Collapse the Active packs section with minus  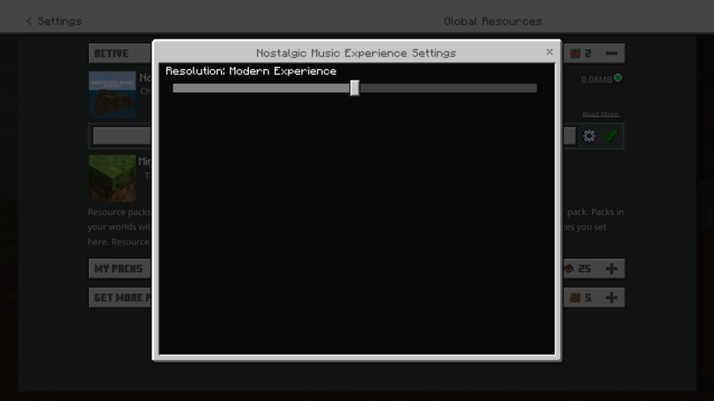(611, 53)
